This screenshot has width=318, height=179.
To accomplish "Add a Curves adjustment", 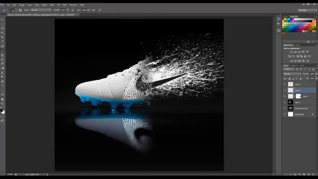I will pyautogui.click(x=299, y=52).
